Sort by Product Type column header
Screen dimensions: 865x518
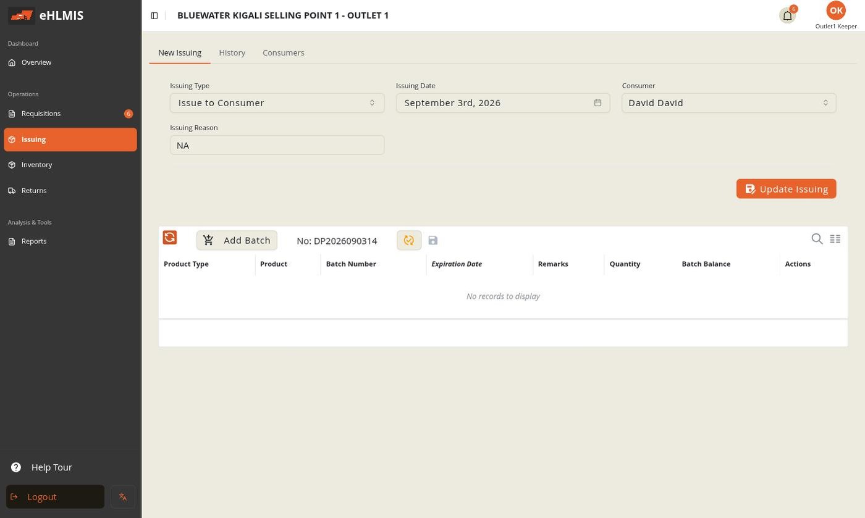(x=186, y=264)
